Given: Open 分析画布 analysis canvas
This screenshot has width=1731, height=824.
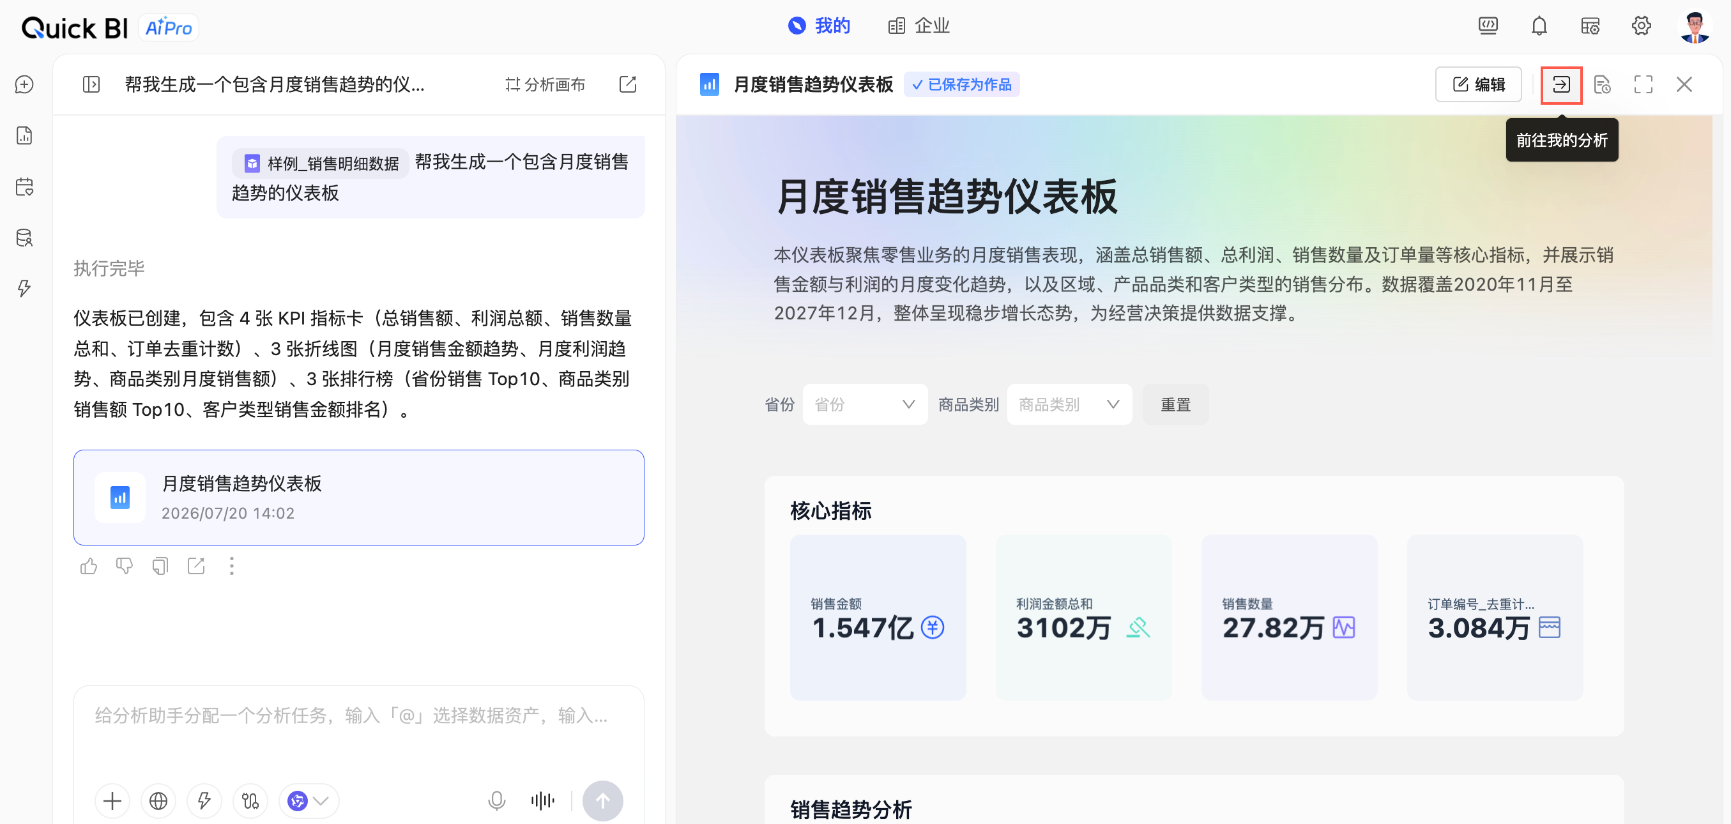Looking at the screenshot, I should click(x=545, y=85).
